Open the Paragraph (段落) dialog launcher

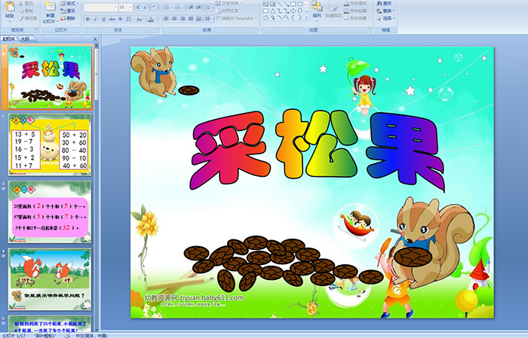[x=256, y=29]
